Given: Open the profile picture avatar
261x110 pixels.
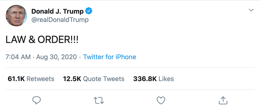Looking at the screenshot, I should (x=16, y=15).
